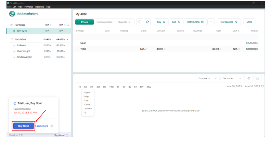Sort by the Symbol column header
This screenshot has width=274, height=144.
80,31
